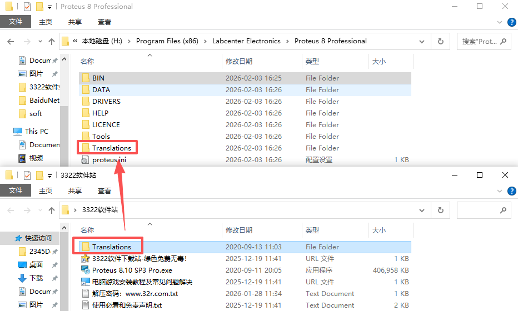
Task: Click the back arrow in bottom window
Action: click(11, 210)
